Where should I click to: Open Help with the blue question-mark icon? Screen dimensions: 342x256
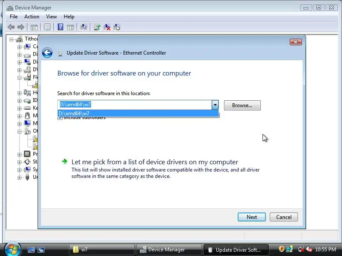tap(60, 27)
